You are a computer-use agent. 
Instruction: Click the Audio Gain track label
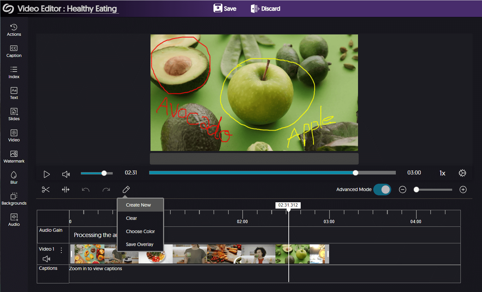[x=51, y=230]
